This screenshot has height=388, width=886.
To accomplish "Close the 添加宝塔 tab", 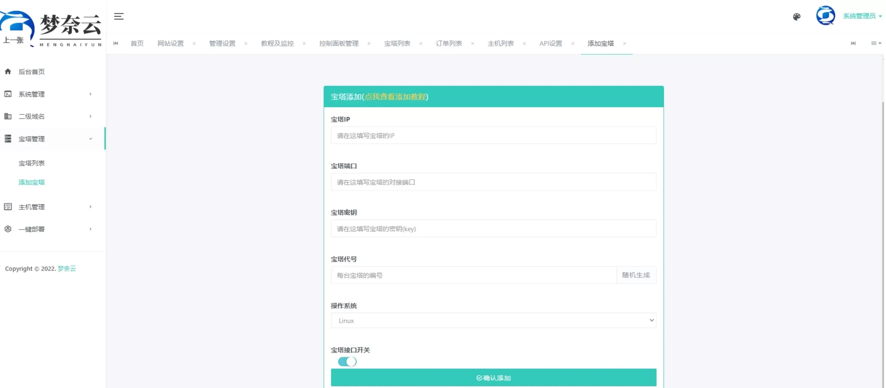I will [x=624, y=43].
